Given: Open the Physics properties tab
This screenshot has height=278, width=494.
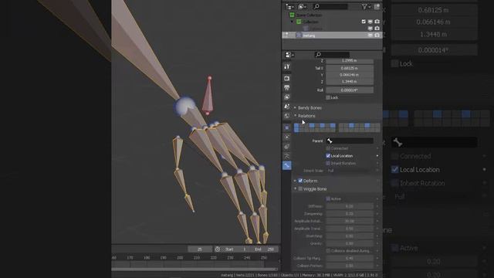Looking at the screenshot, I should click(x=286, y=137).
